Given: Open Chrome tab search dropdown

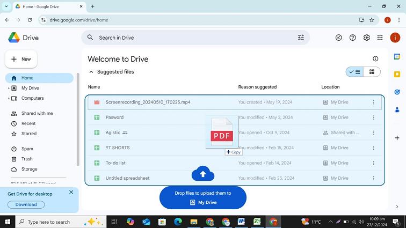Looking at the screenshot, I should tap(6, 6).
